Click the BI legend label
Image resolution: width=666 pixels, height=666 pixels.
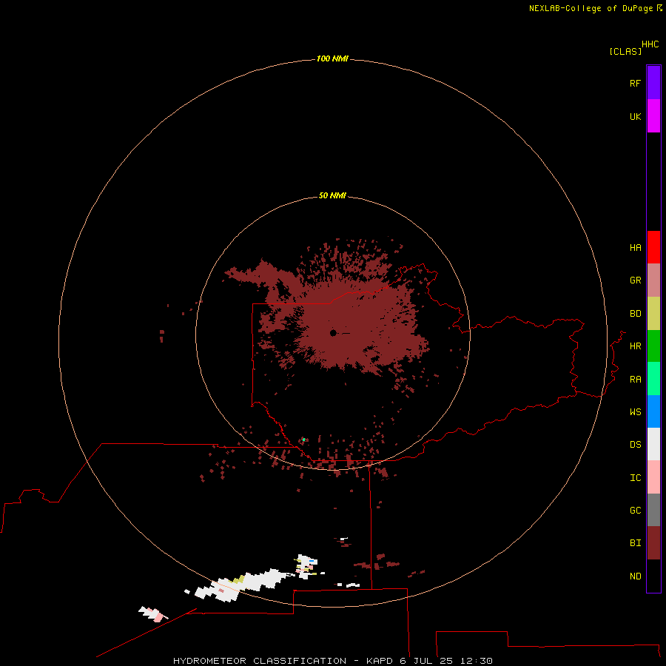635,543
